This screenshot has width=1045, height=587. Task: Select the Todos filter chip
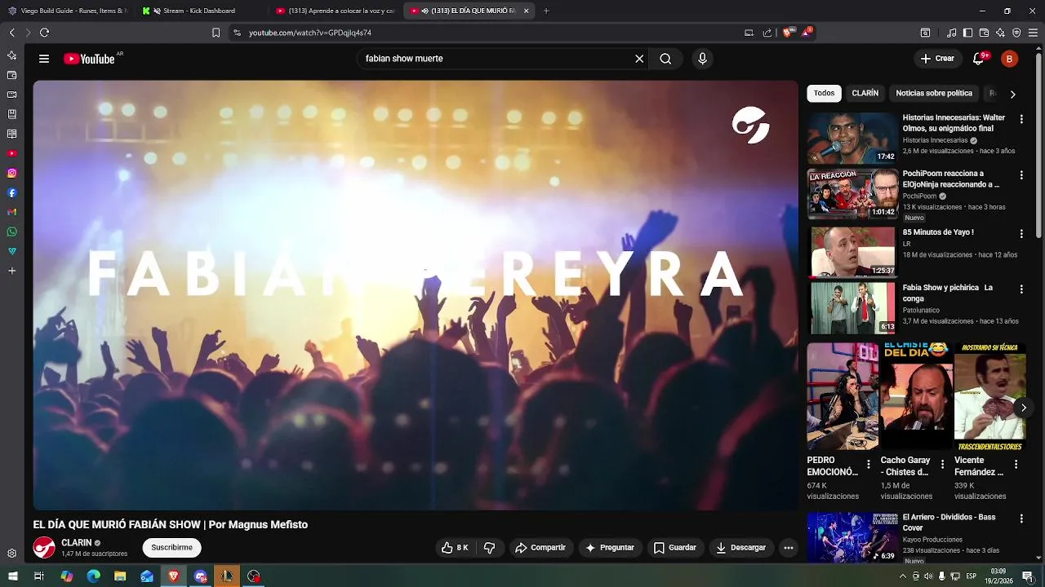825,93
